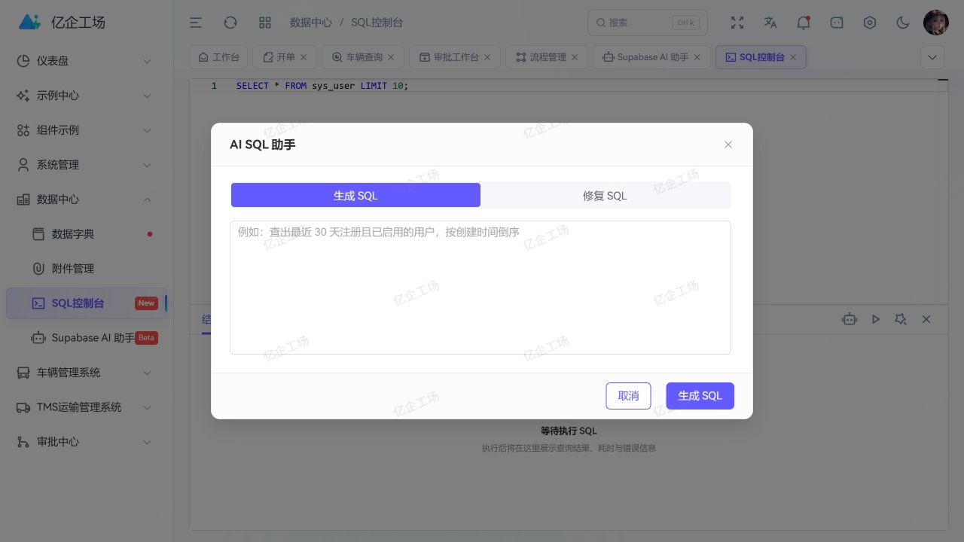Image resolution: width=964 pixels, height=542 pixels.
Task: Collapse the sidebar with the menu icon
Action: click(x=195, y=23)
